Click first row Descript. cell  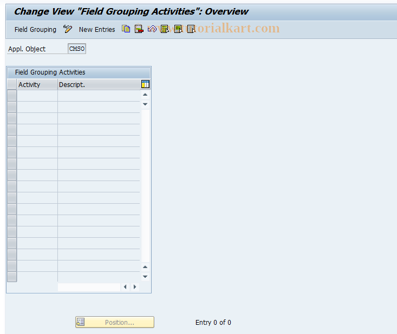coord(99,96)
